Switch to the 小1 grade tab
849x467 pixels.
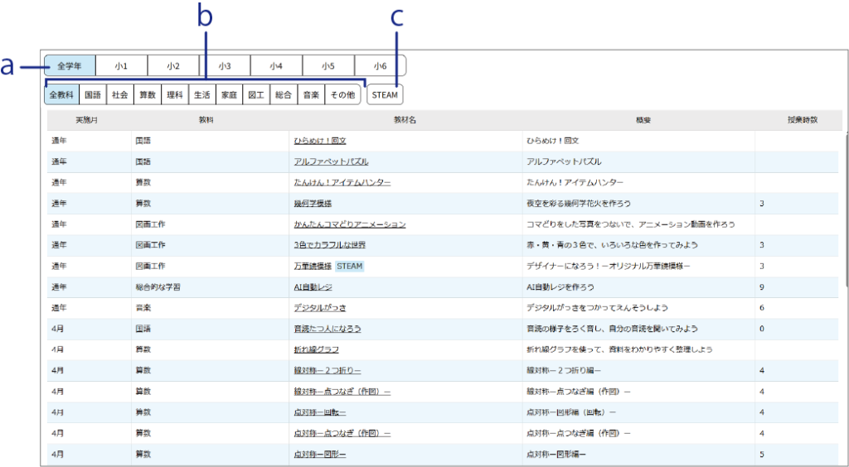point(121,66)
